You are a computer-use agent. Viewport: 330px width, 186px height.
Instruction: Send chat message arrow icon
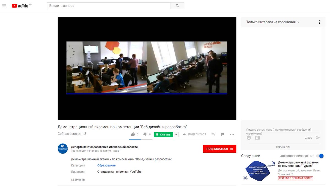point(318,138)
